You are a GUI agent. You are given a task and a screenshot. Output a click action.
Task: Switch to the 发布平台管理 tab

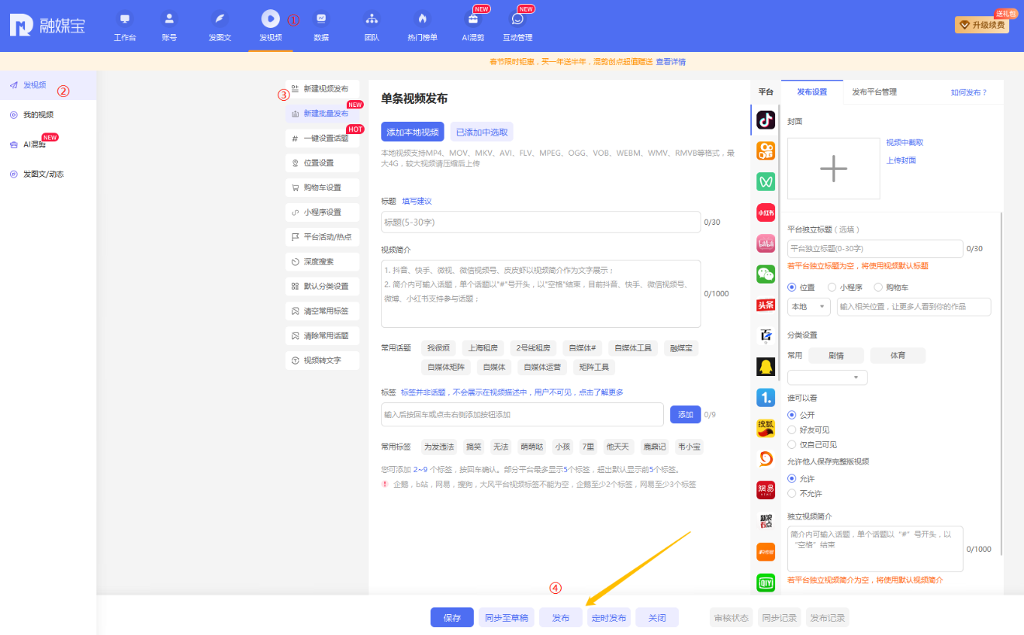(x=874, y=92)
